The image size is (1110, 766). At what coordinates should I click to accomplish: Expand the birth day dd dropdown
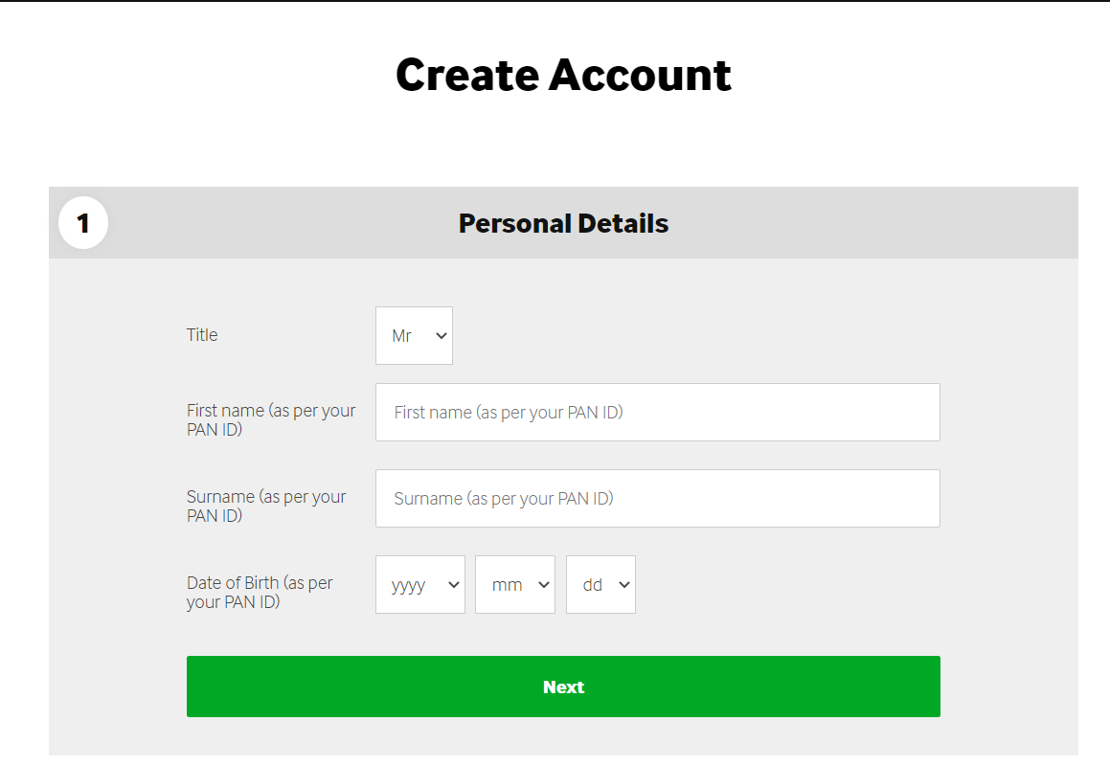point(600,584)
